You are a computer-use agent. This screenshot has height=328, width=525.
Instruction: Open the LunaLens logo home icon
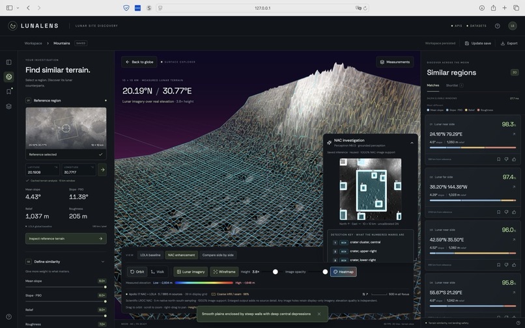(x=12, y=26)
